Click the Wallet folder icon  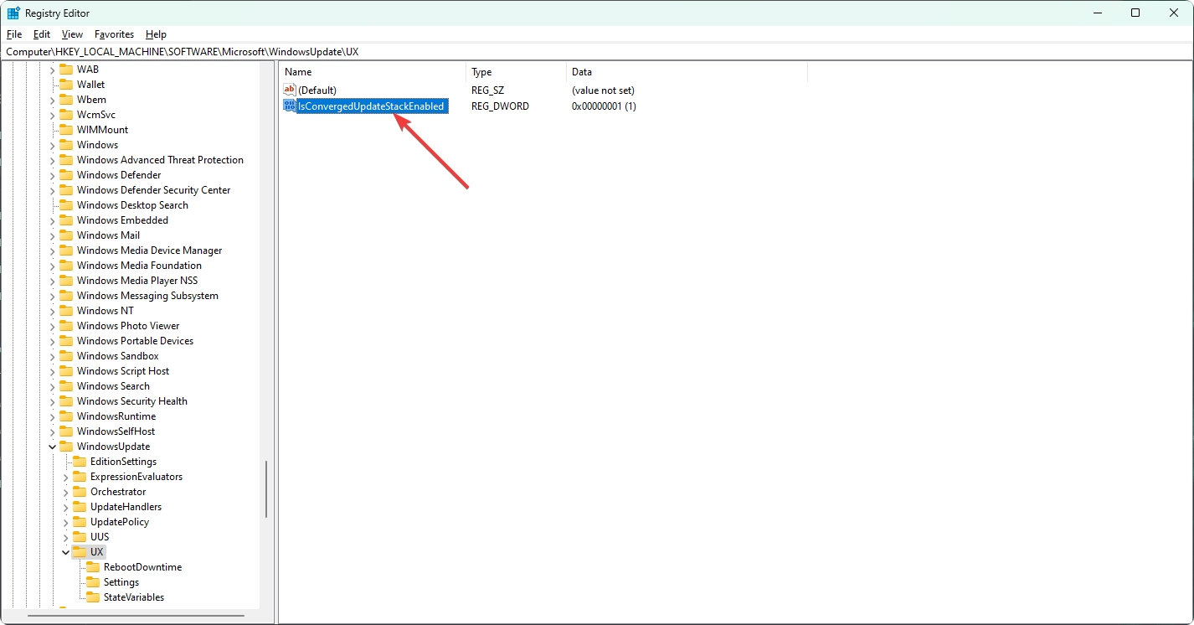click(66, 85)
